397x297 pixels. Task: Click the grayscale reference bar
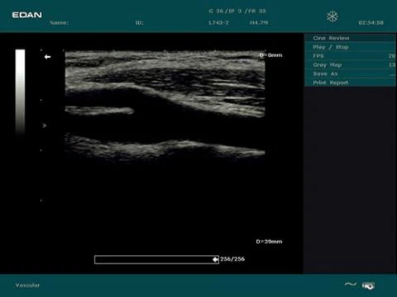pyautogui.click(x=20, y=92)
